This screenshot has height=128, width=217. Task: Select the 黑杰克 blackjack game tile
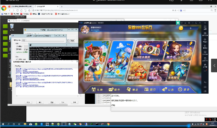(x=177, y=51)
